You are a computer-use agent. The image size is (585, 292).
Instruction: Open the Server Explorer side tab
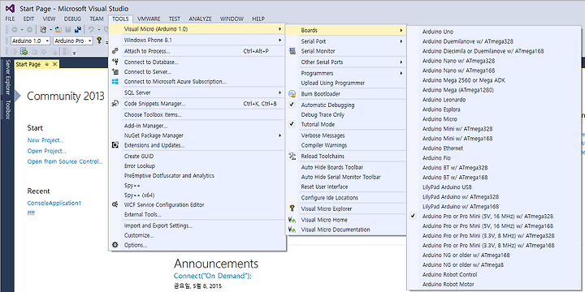click(x=7, y=78)
